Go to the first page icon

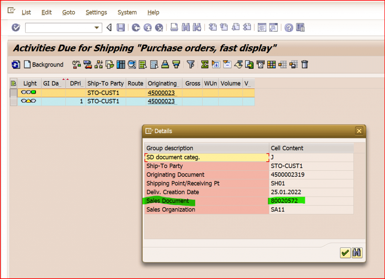coord(213,27)
